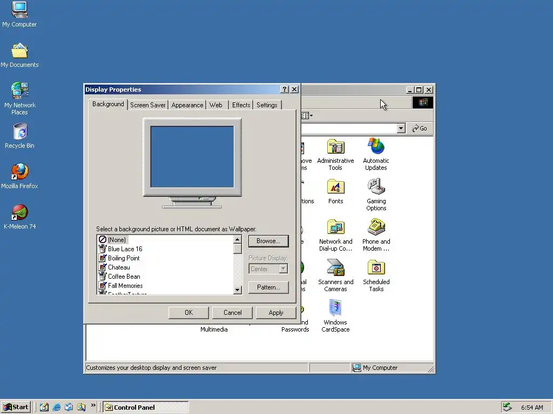
Task: Select Chateau wallpaper
Action: (119, 267)
